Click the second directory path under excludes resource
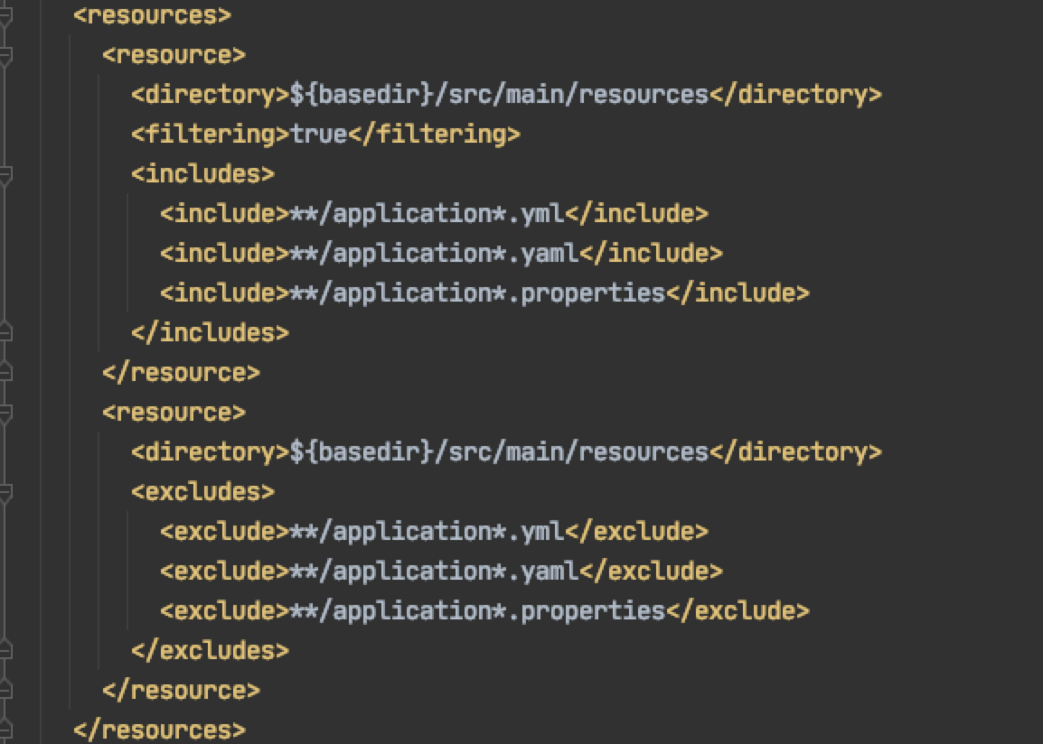The height and width of the screenshot is (744, 1043). [x=499, y=452]
